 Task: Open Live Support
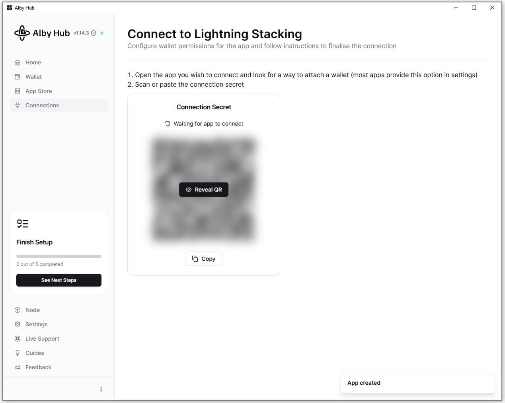(59, 339)
